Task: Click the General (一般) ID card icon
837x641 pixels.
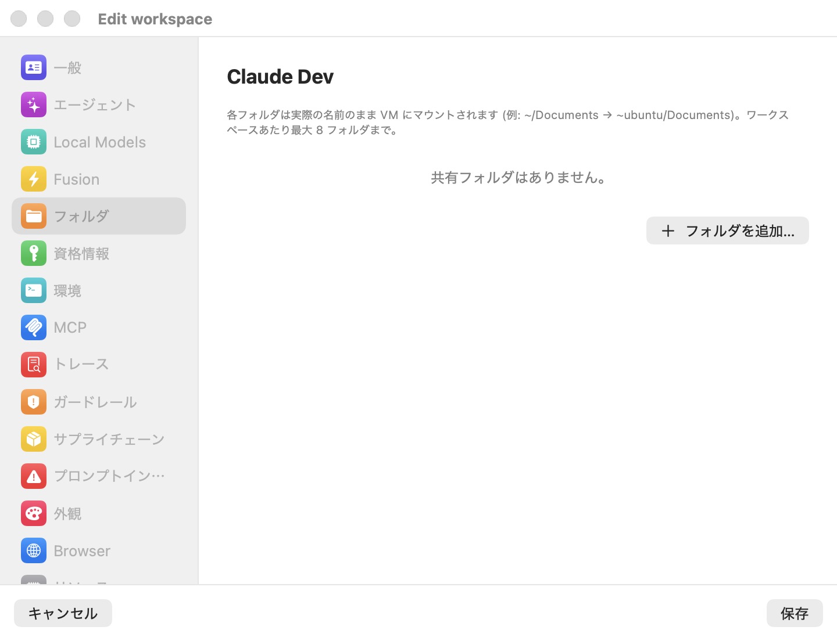Action: [34, 67]
